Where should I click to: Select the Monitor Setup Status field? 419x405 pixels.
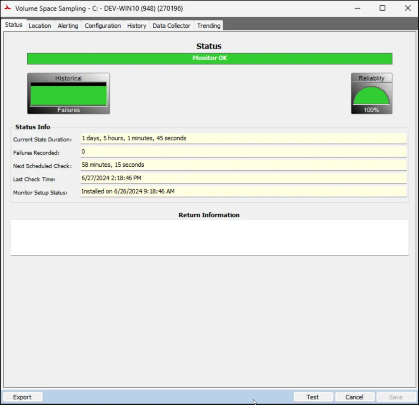click(243, 191)
